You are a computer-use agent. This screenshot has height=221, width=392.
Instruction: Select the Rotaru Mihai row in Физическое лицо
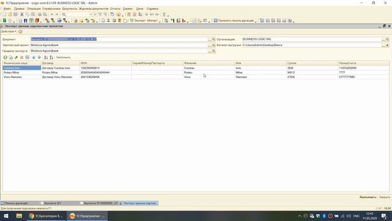[x=22, y=72]
